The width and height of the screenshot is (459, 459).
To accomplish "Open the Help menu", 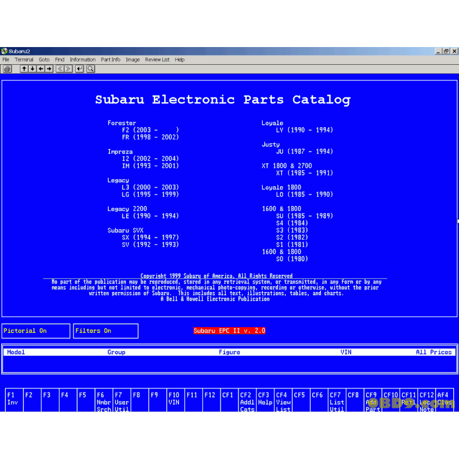I will tap(180, 60).
